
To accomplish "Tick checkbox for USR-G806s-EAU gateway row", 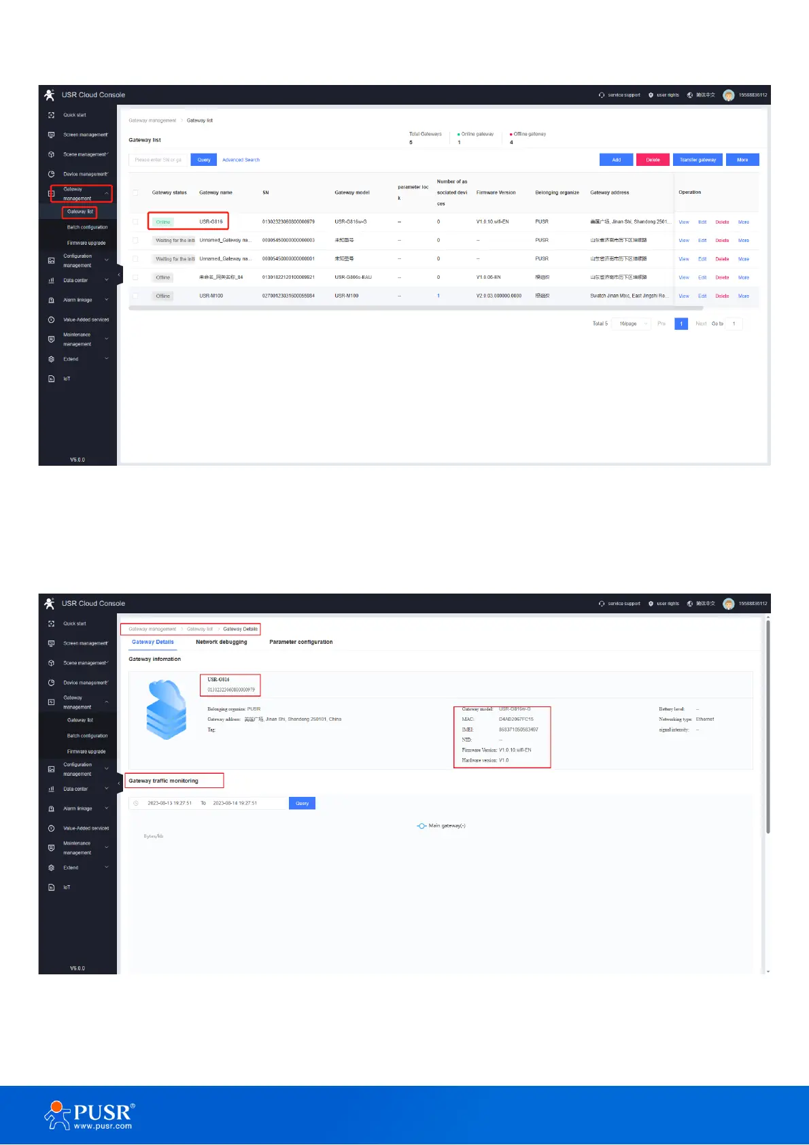I will (x=135, y=277).
